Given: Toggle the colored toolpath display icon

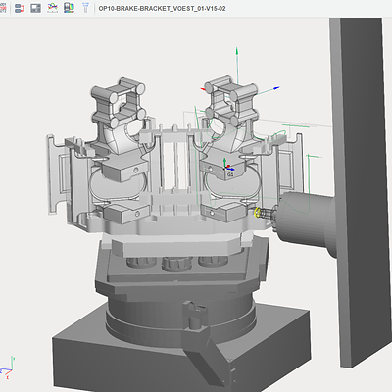Looking at the screenshot, I should click(53, 8).
